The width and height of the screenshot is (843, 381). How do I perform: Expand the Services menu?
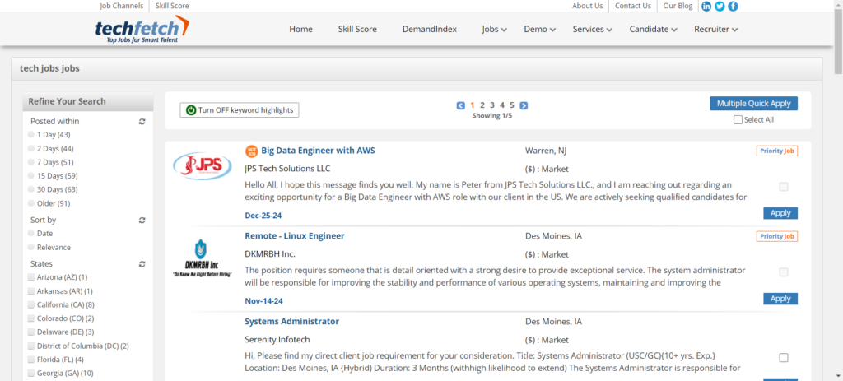(593, 30)
